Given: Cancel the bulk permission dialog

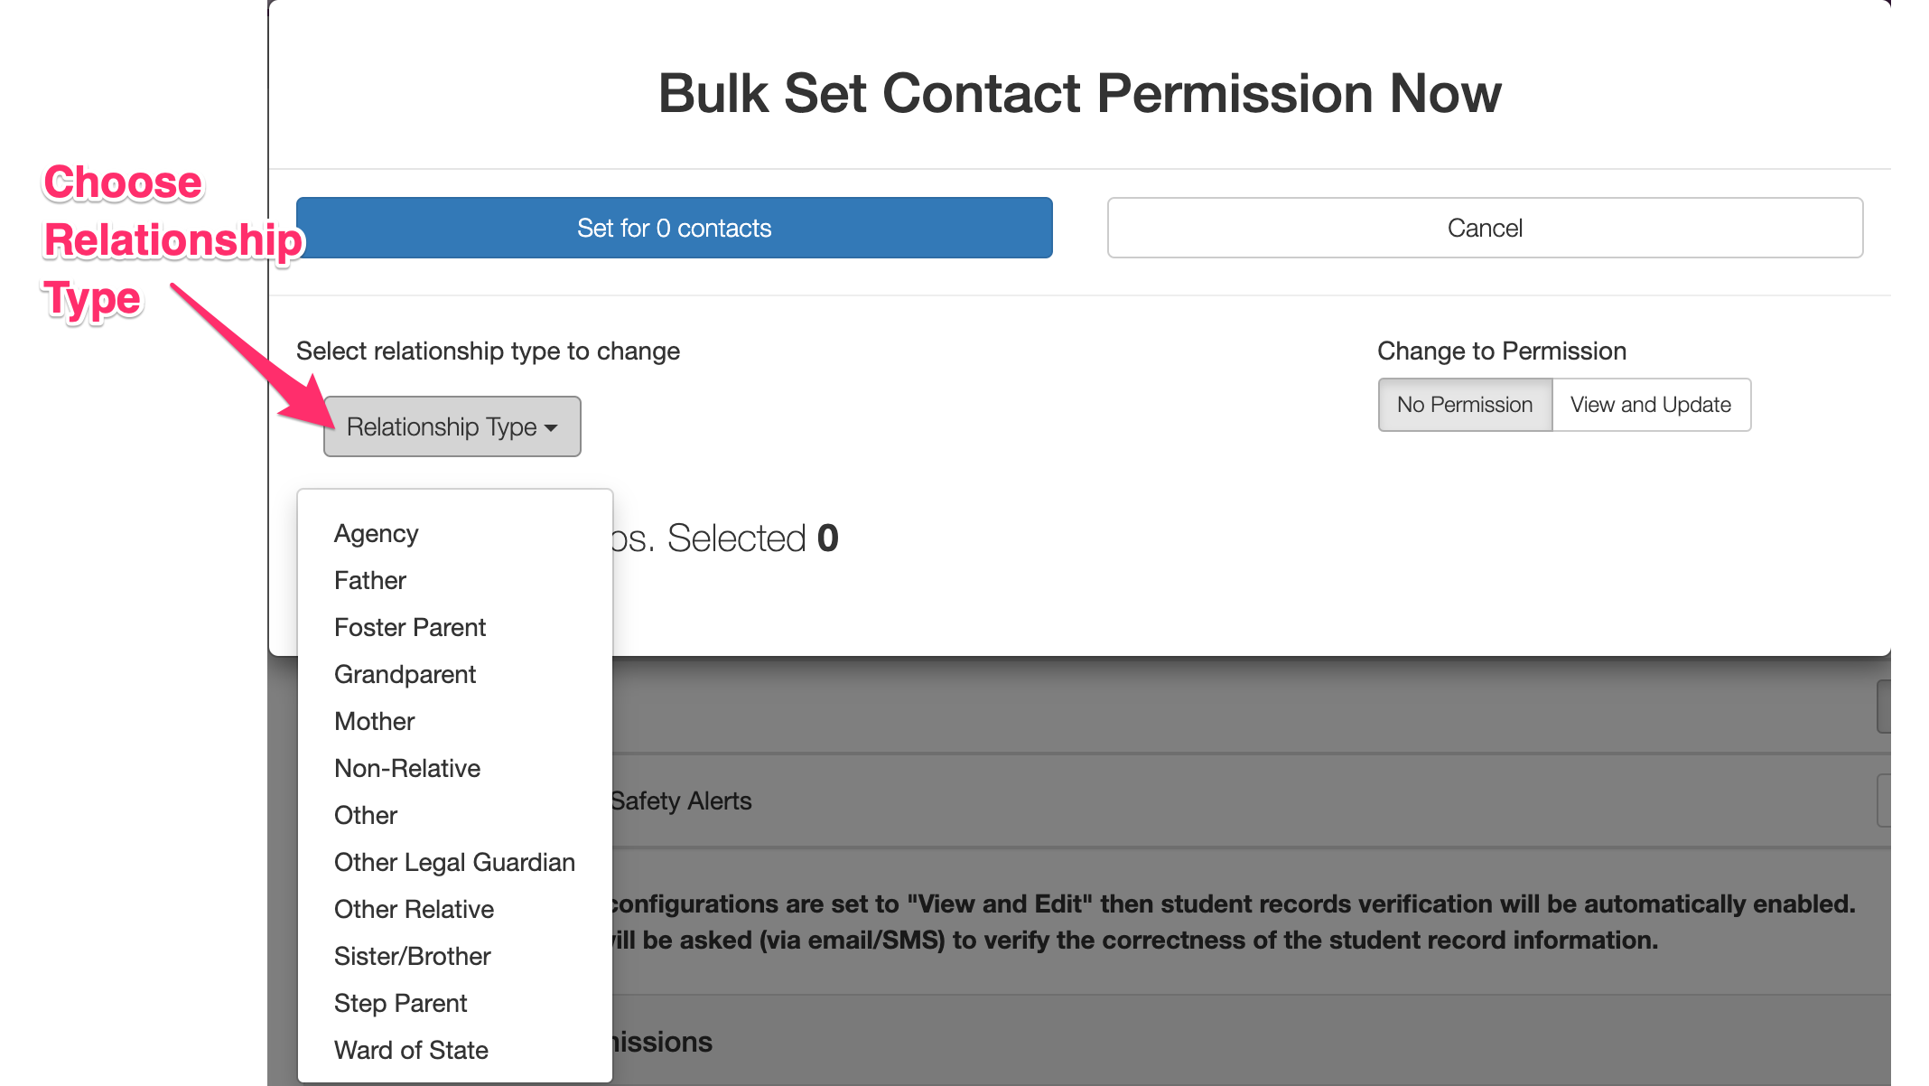Looking at the screenshot, I should tap(1485, 228).
